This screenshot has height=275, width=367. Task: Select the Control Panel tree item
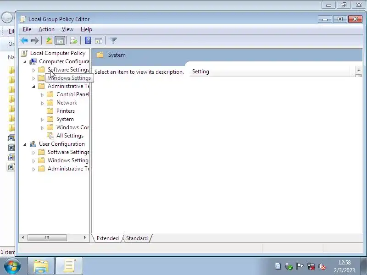[x=72, y=94]
